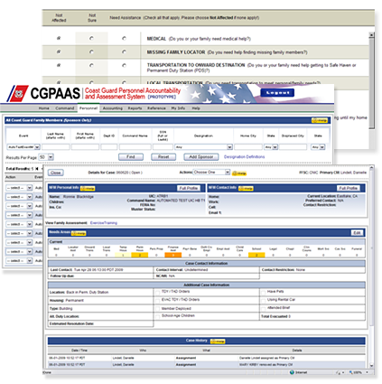
Task: Click the Internet zone globe in status bar
Action: 292,372
